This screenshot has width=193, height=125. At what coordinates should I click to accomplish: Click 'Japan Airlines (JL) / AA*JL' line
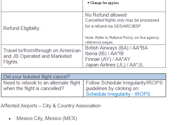click(x=114, y=65)
